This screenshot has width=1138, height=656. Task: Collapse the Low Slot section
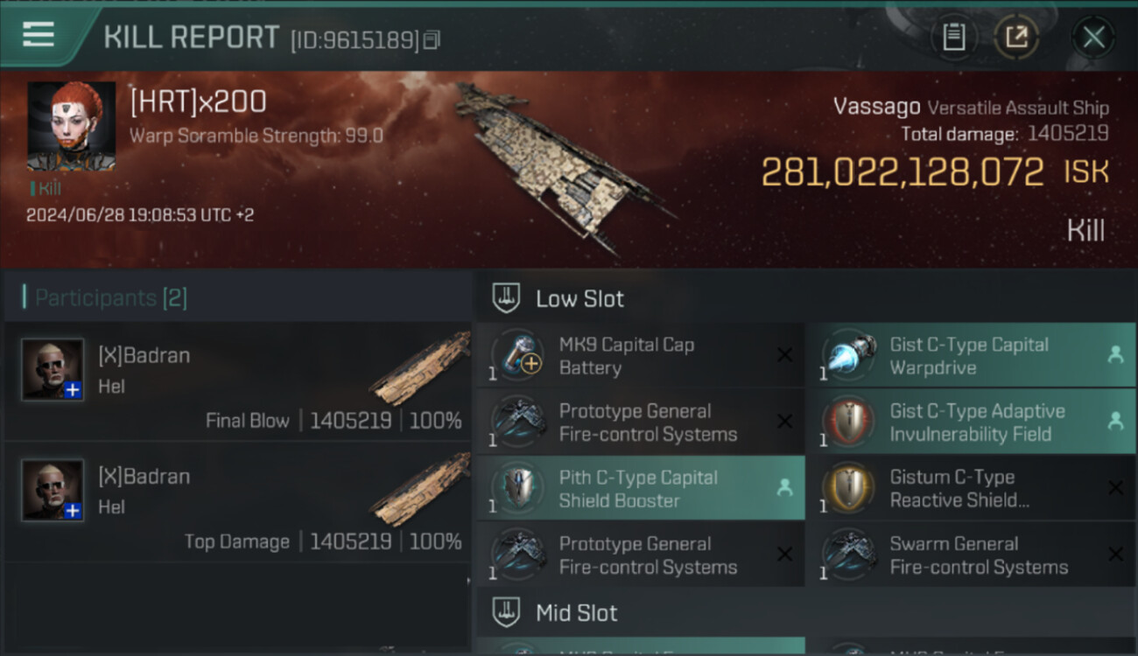[x=580, y=299]
